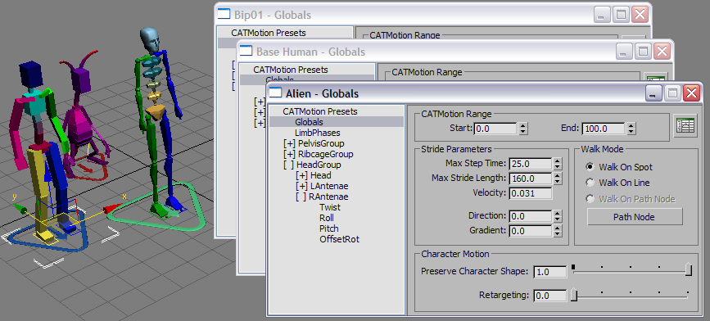Expand the RibcageGroup tree node
The height and width of the screenshot is (321, 710).
click(289, 154)
